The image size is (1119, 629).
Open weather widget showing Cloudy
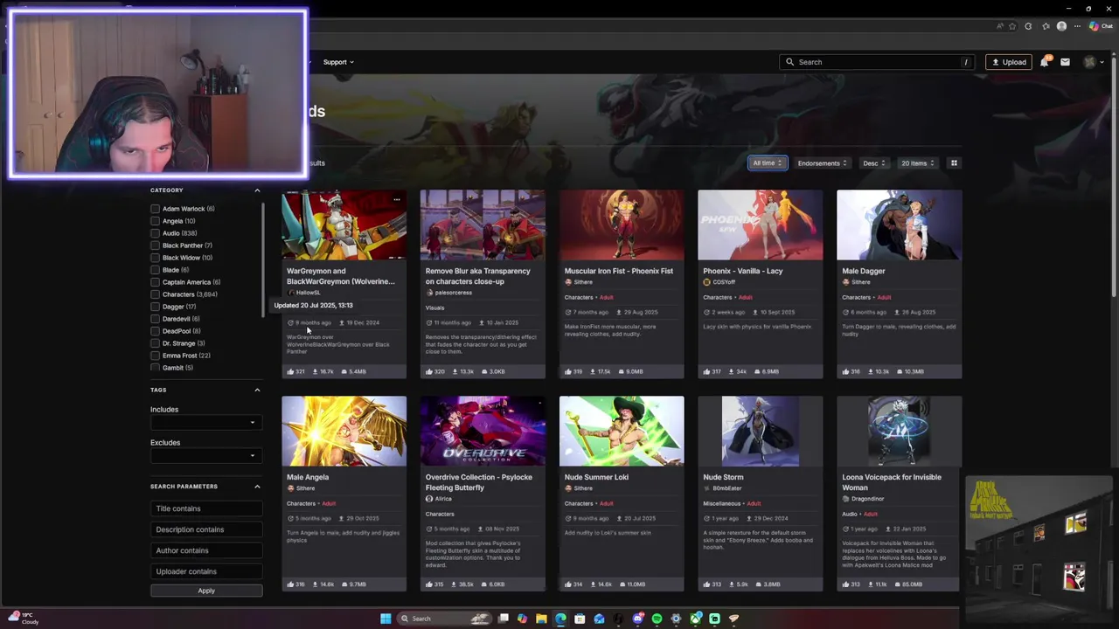(24, 619)
